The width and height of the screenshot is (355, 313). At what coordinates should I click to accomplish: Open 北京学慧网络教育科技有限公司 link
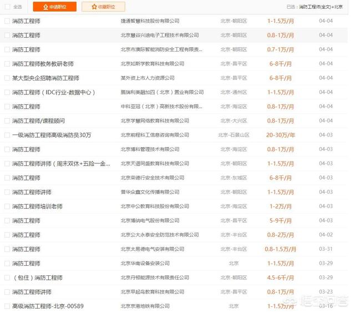[155, 121]
